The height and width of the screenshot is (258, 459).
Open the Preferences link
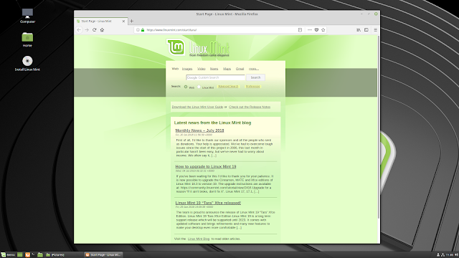point(252,87)
